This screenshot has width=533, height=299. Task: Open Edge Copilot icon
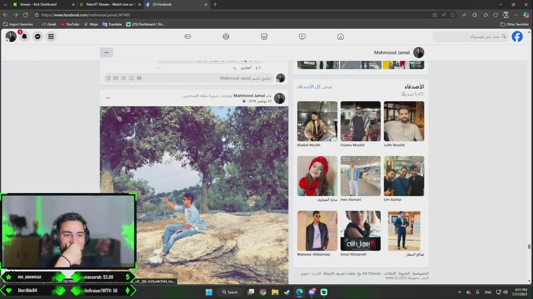point(526,15)
